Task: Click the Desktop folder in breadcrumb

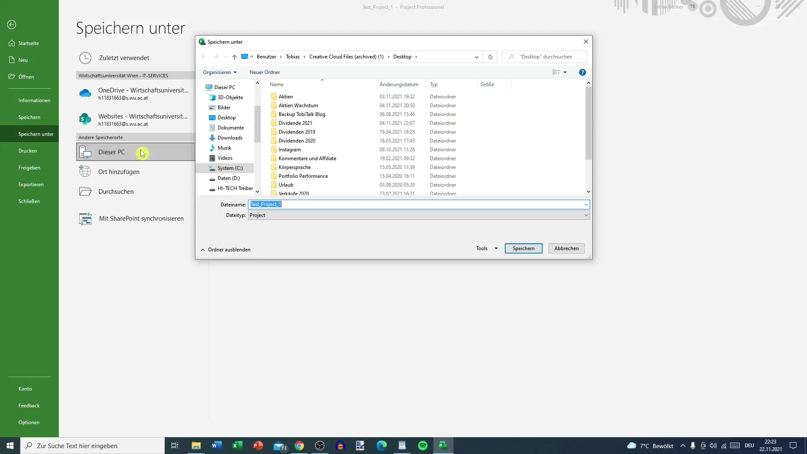Action: [402, 57]
